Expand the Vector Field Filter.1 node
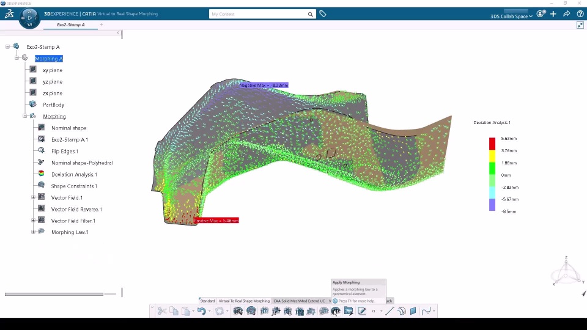Viewport: 587px width, 330px height. coord(33,221)
